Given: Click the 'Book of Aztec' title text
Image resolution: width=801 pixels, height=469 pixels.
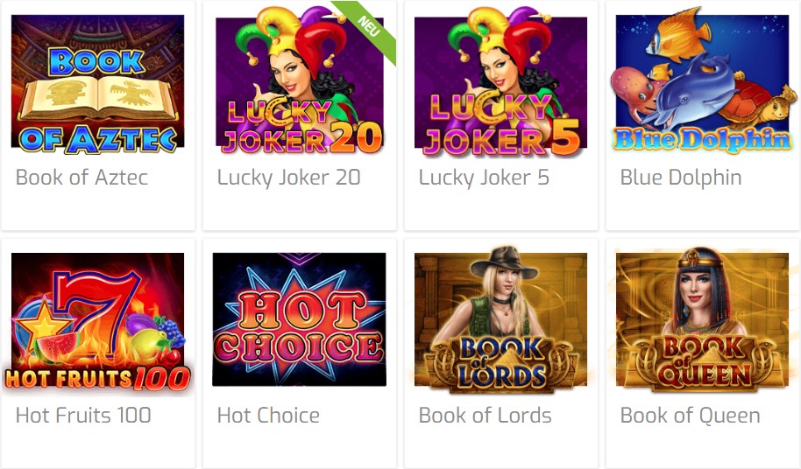Looking at the screenshot, I should pos(82,178).
